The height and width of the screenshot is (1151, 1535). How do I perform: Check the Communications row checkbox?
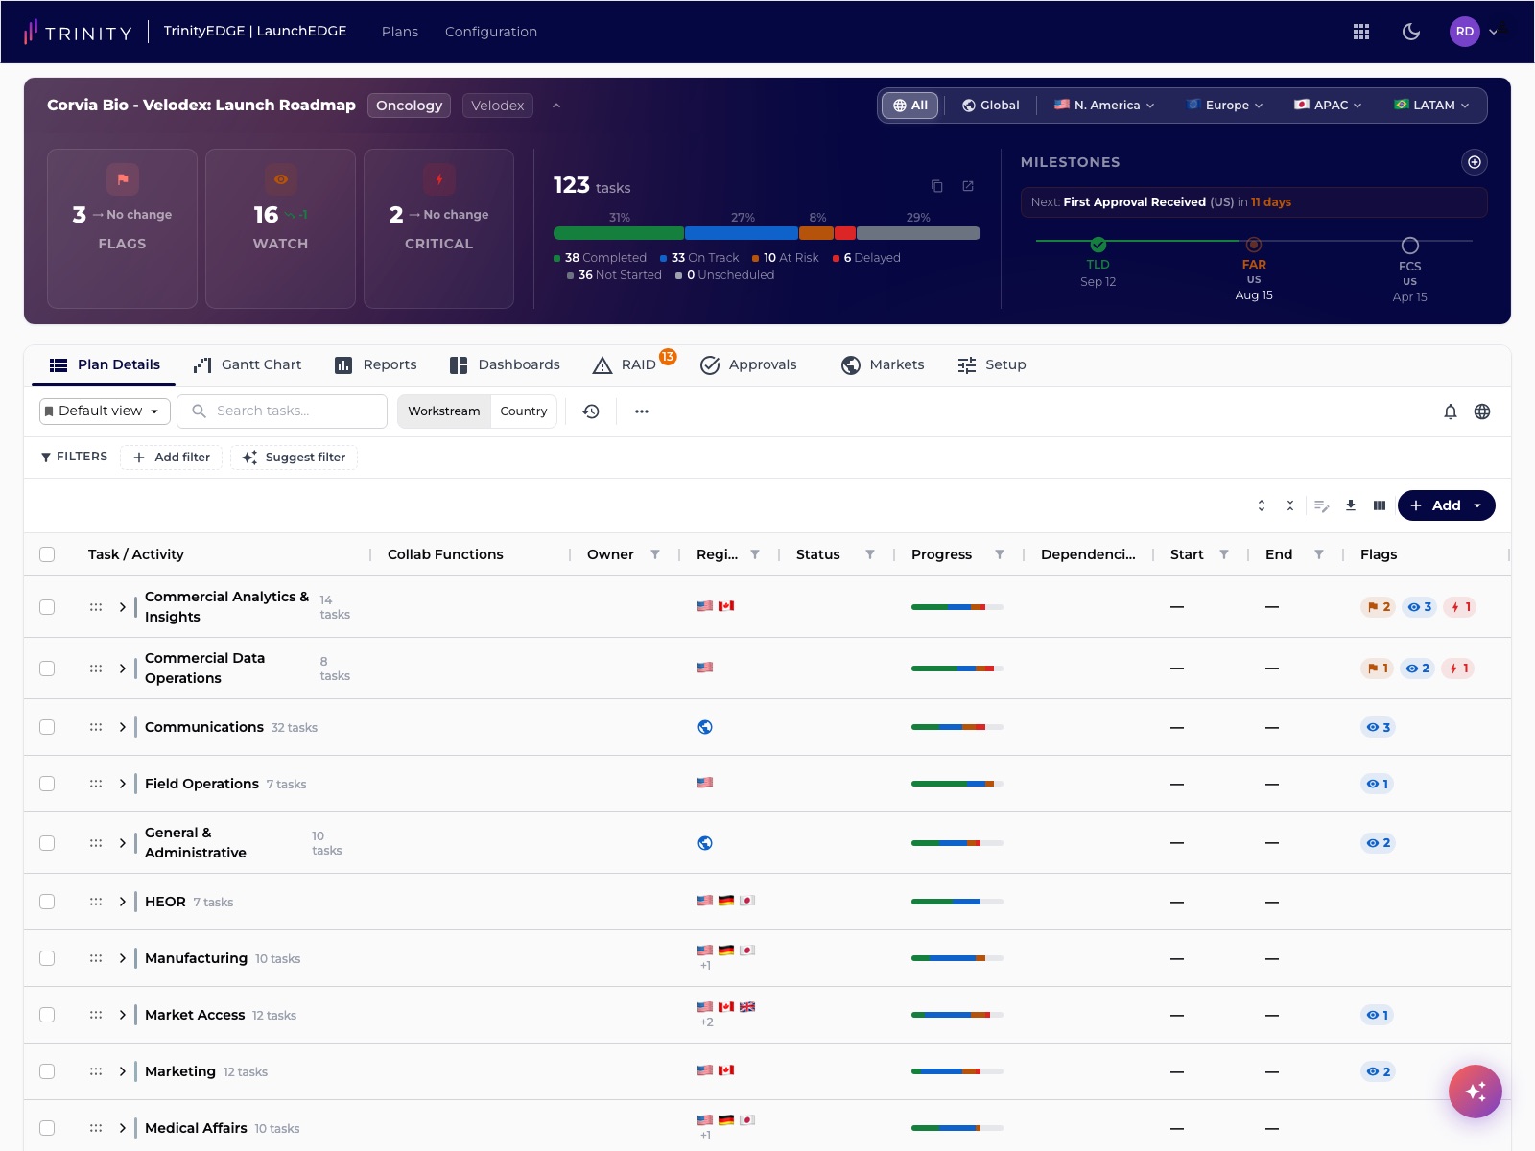click(47, 727)
